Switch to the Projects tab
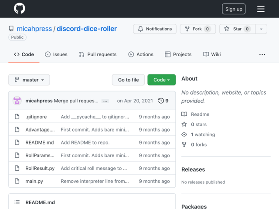 pyautogui.click(x=178, y=54)
